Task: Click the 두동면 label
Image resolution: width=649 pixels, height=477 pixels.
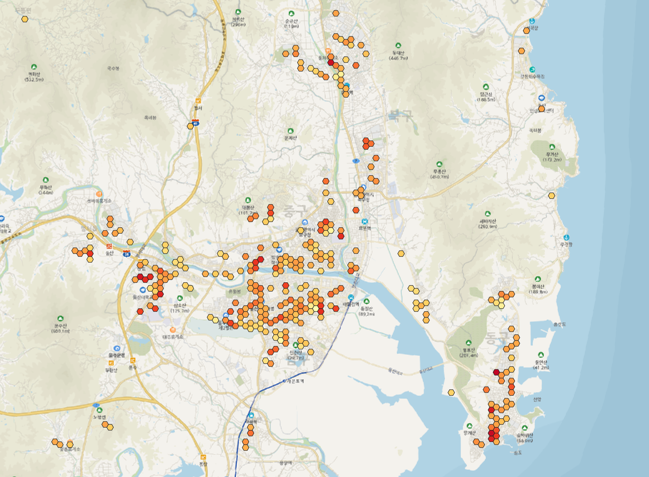Action: pyautogui.click(x=23, y=10)
